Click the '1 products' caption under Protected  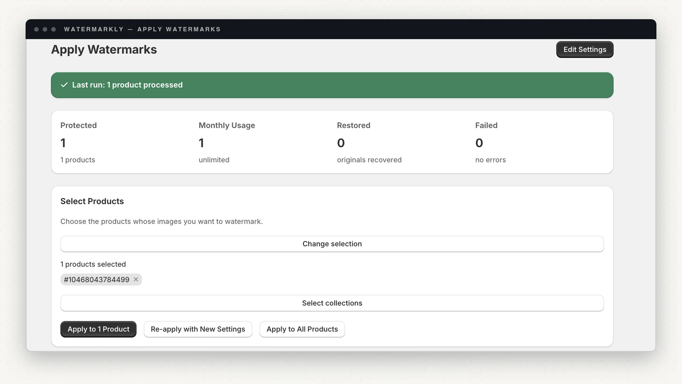(x=78, y=160)
